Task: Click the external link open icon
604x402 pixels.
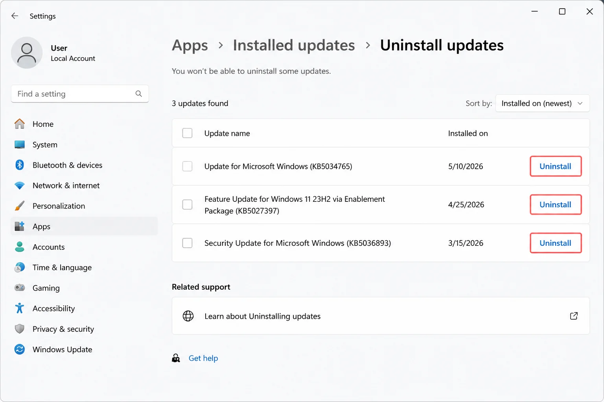Action: pos(574,316)
